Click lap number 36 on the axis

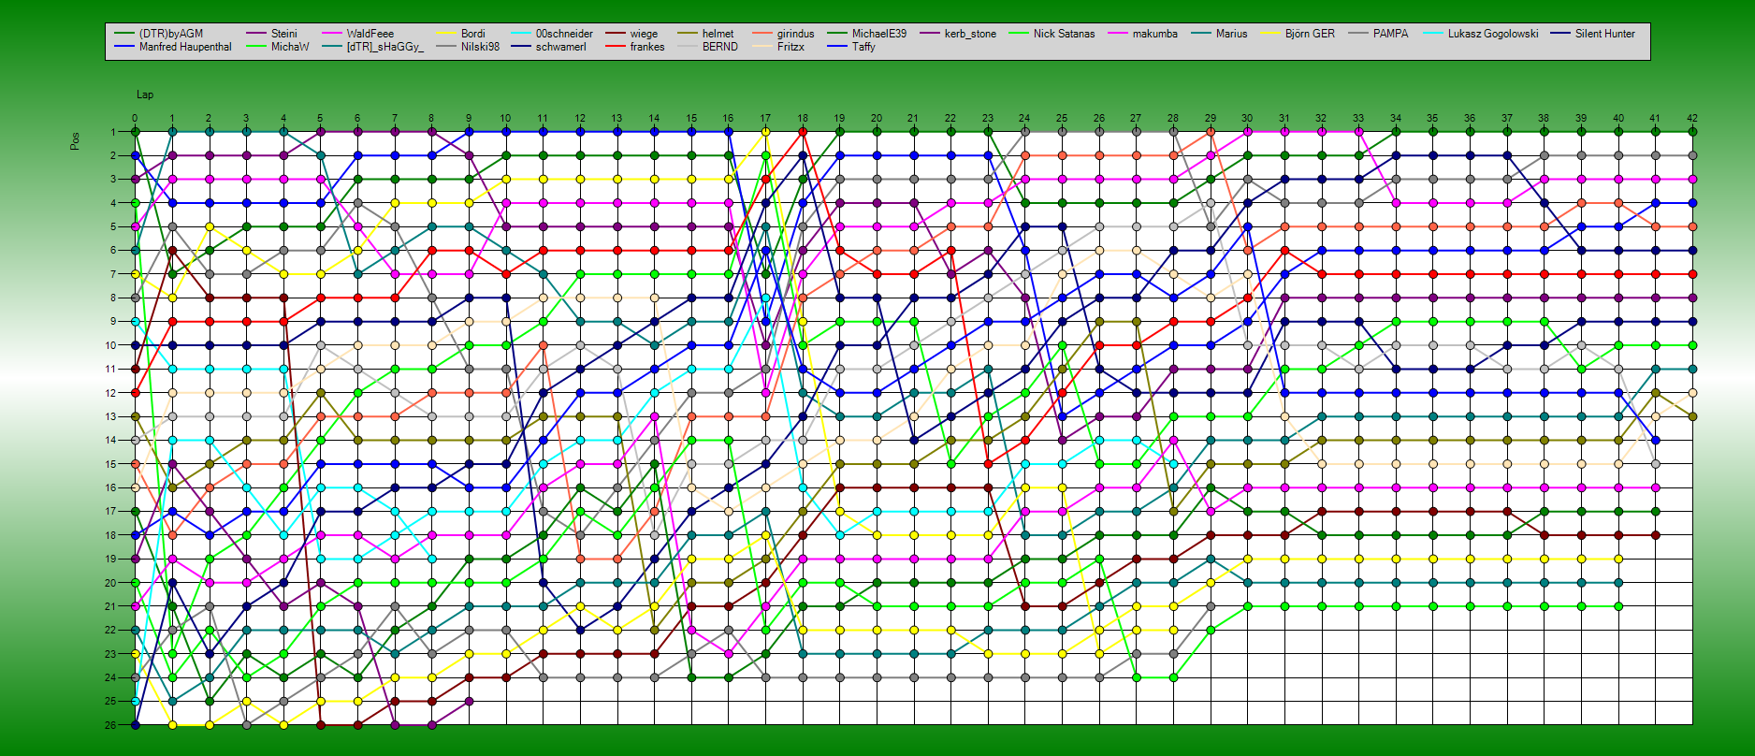[x=1470, y=119]
